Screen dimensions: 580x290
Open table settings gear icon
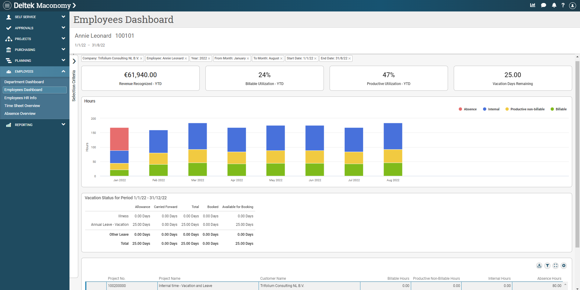coord(564,266)
